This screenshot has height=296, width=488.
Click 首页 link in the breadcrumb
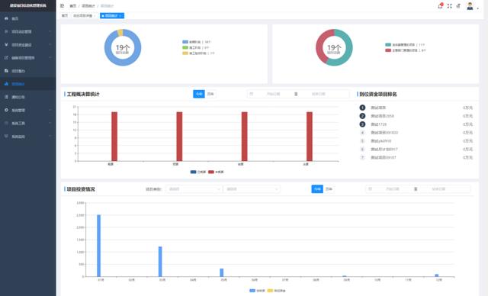coord(72,6)
